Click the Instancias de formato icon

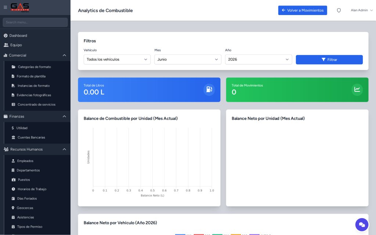(13, 86)
